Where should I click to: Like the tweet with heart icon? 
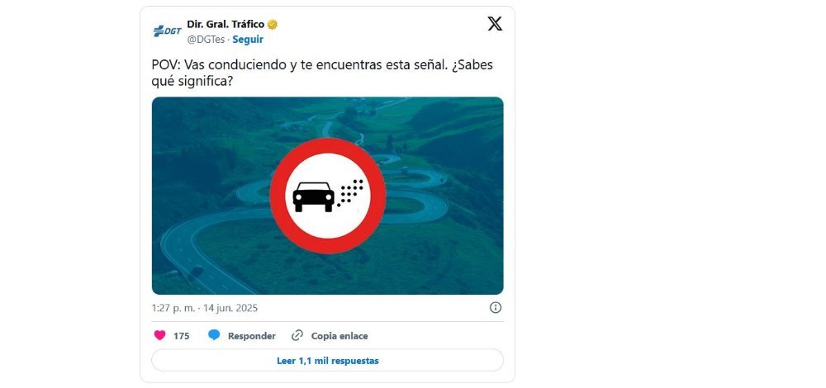(x=159, y=335)
